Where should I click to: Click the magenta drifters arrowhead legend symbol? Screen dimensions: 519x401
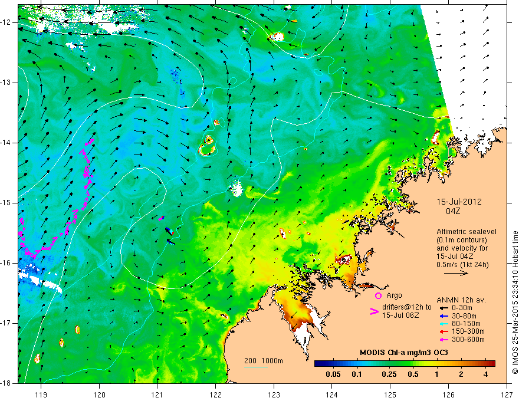[x=374, y=311]
